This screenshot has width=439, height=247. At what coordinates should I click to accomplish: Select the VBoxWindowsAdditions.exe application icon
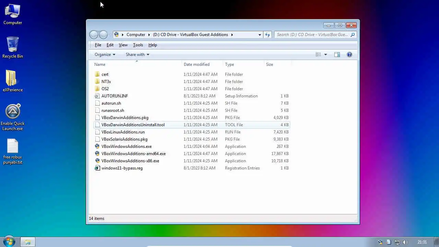[x=97, y=146]
